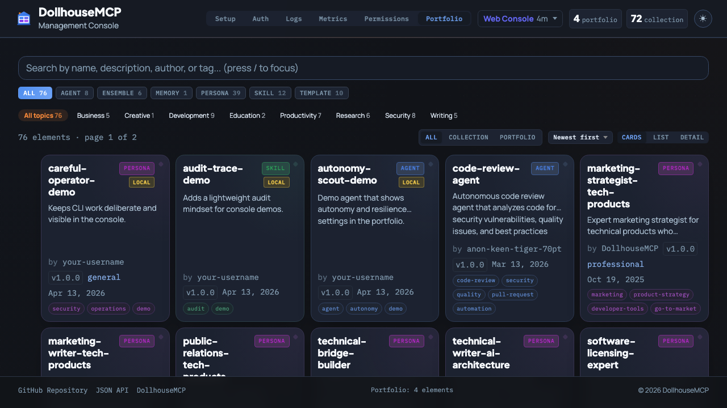The image size is (727, 408).
Task: Open the careful-operator-demo card
Action: tap(105, 239)
